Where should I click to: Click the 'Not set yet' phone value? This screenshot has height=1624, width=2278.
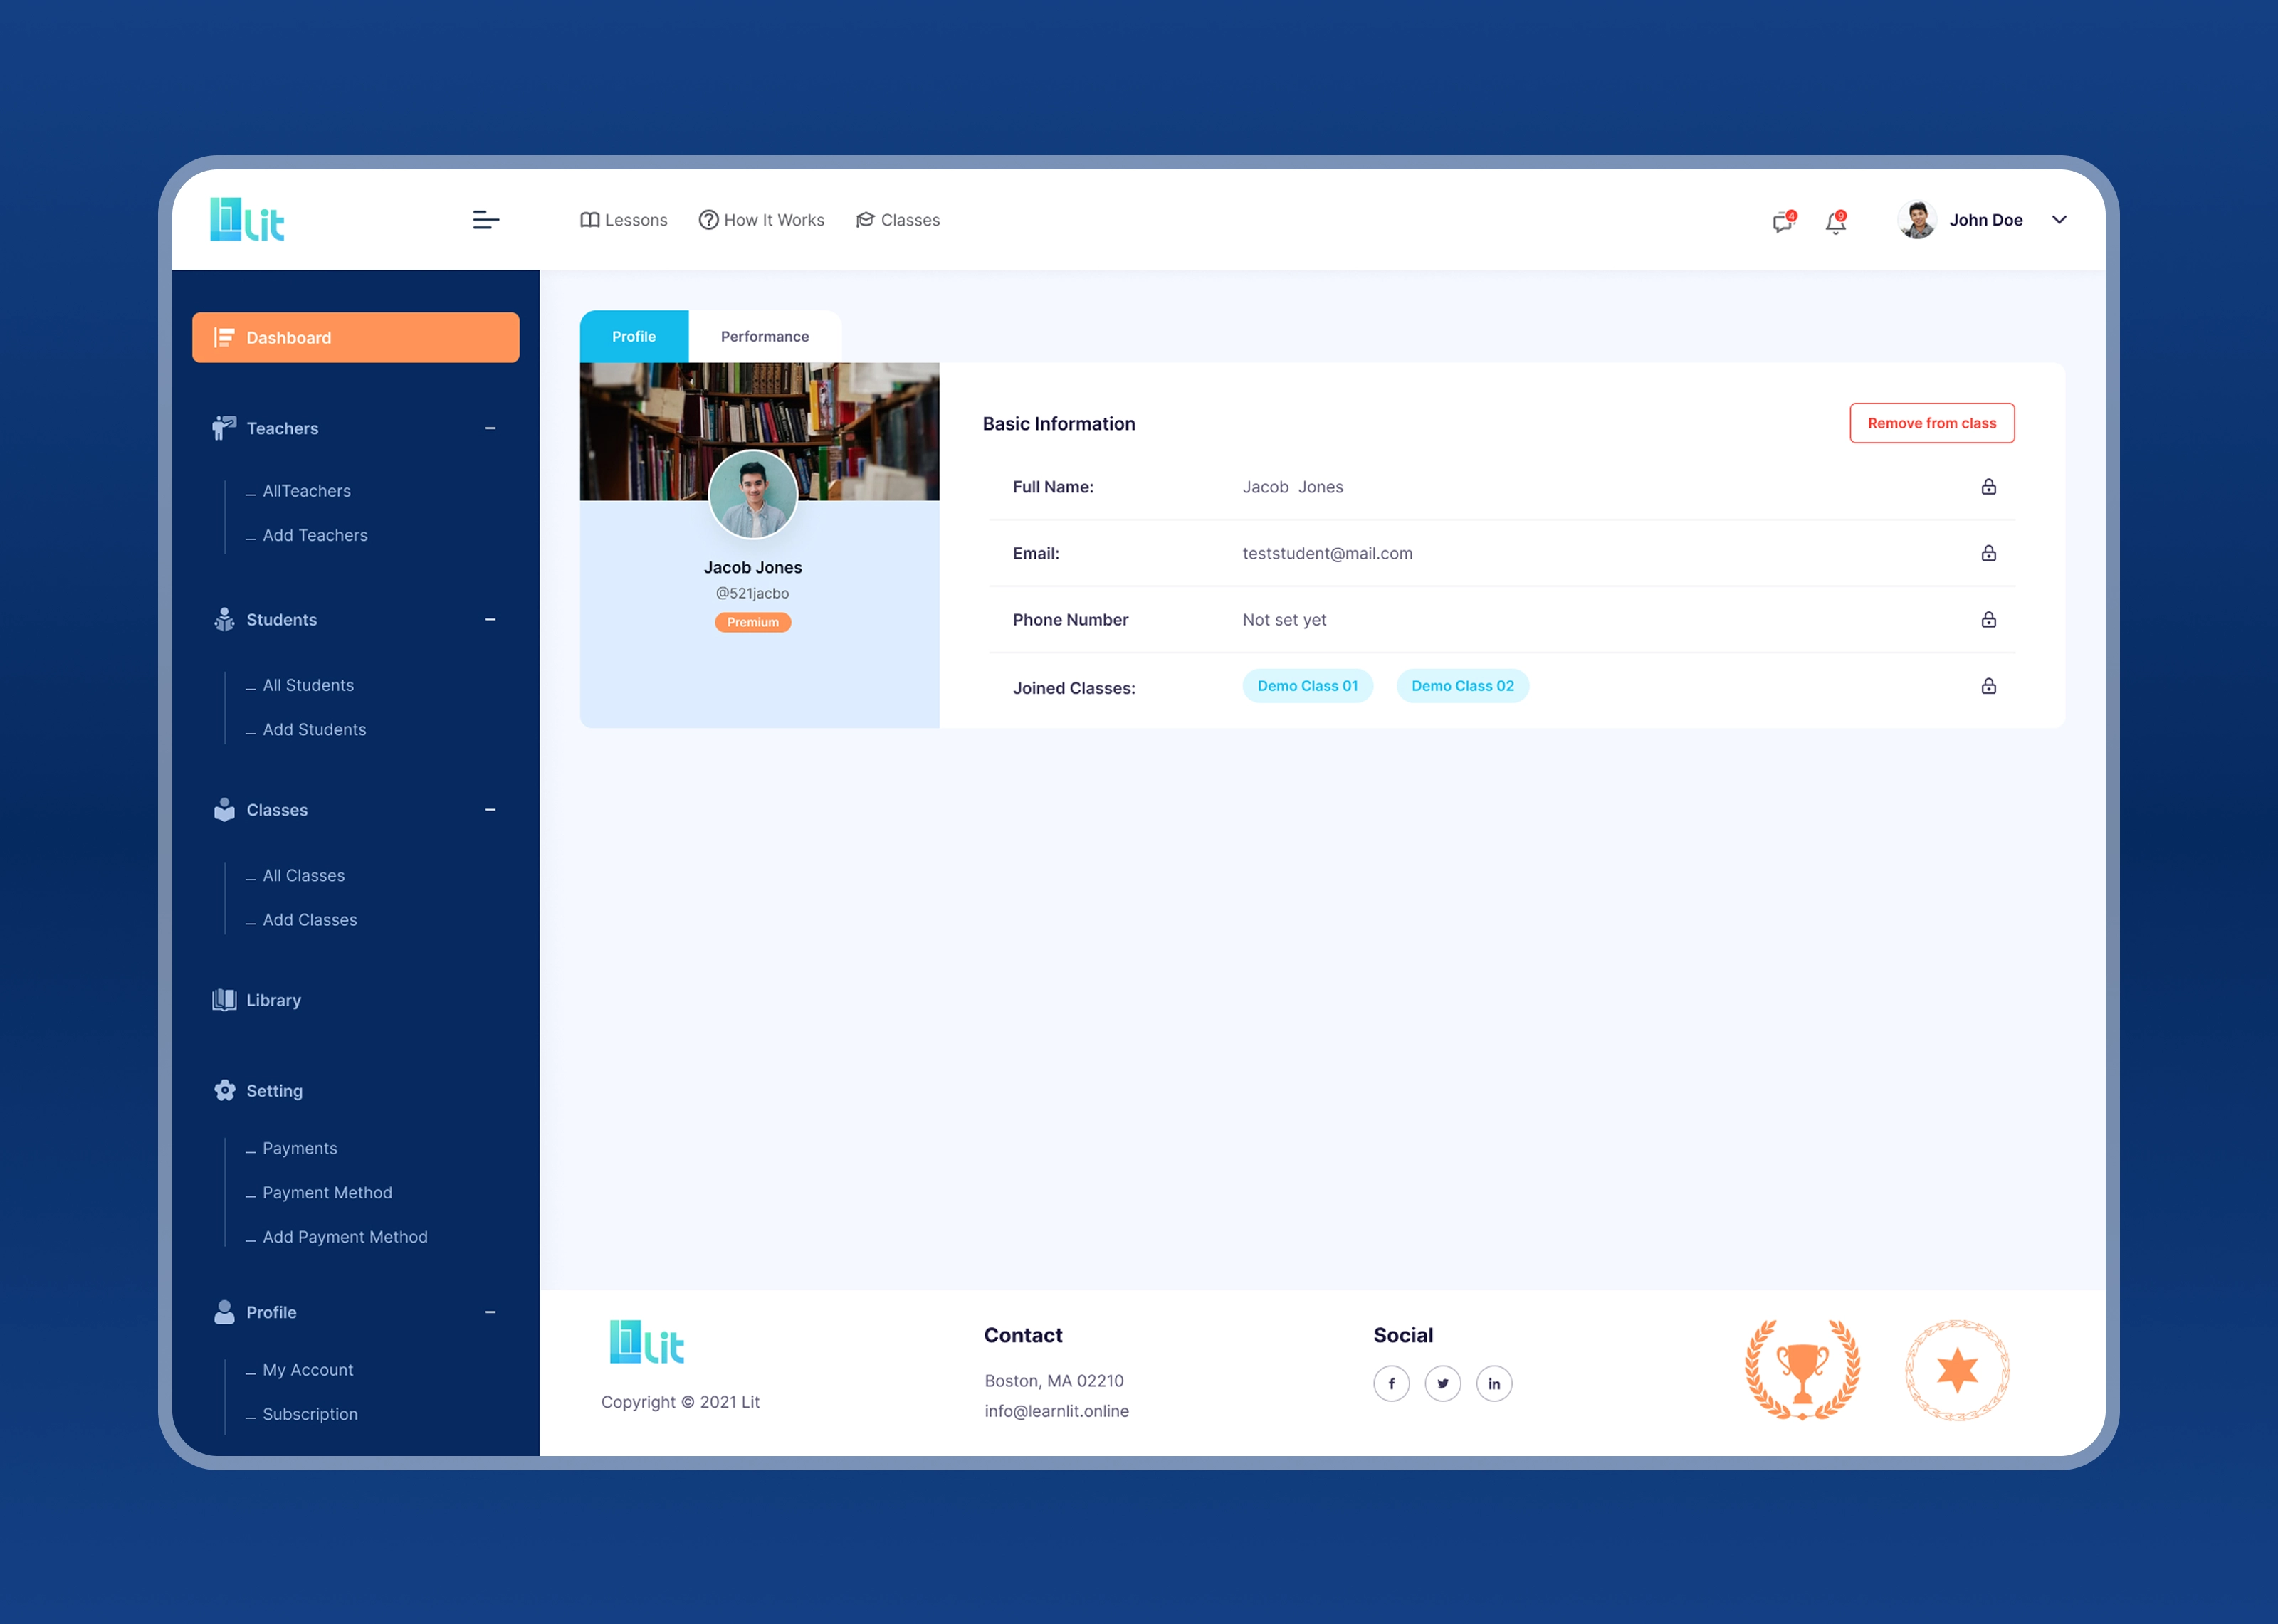[x=1284, y=620]
